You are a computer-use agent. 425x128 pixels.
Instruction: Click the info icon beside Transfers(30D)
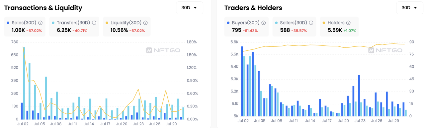click(x=94, y=23)
